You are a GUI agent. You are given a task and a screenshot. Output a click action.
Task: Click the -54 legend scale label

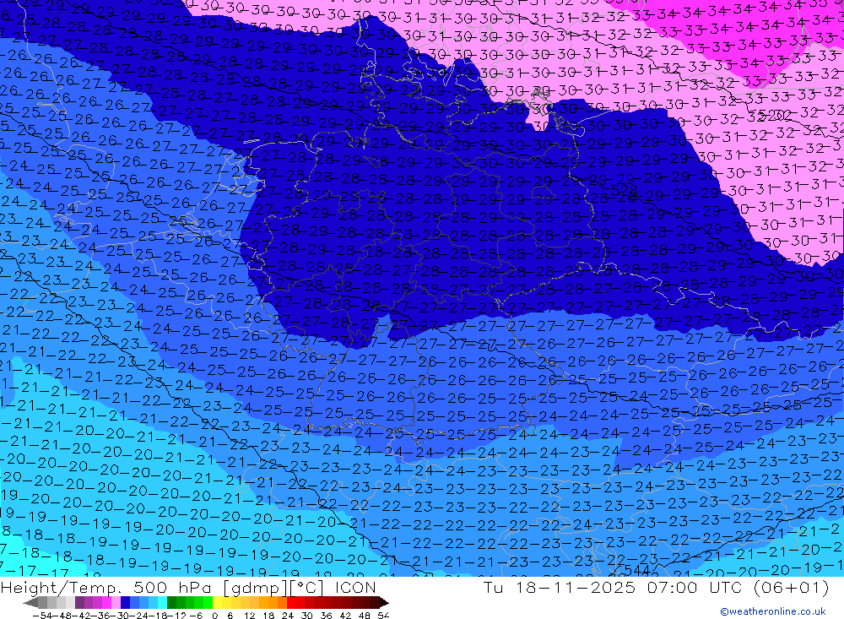[x=42, y=616]
